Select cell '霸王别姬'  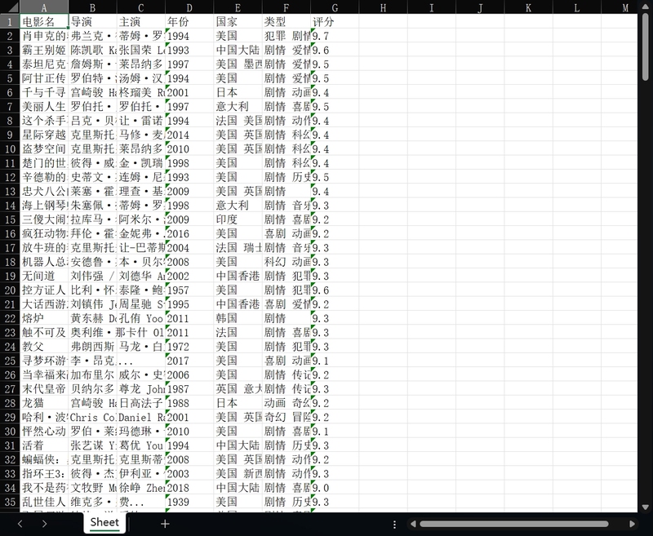[44, 50]
